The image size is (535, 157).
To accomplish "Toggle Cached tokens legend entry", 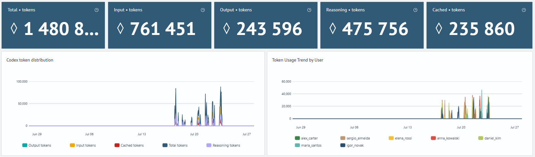I will [x=129, y=145].
